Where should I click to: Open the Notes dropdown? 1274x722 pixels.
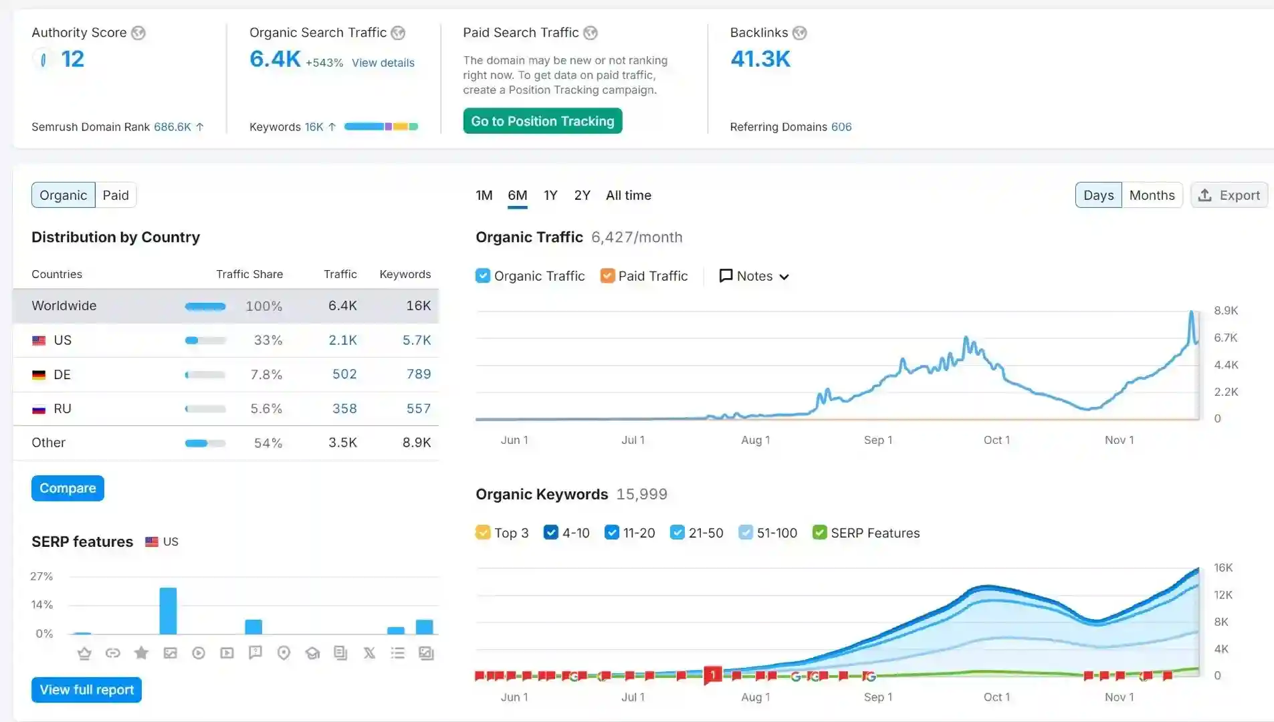(x=754, y=276)
